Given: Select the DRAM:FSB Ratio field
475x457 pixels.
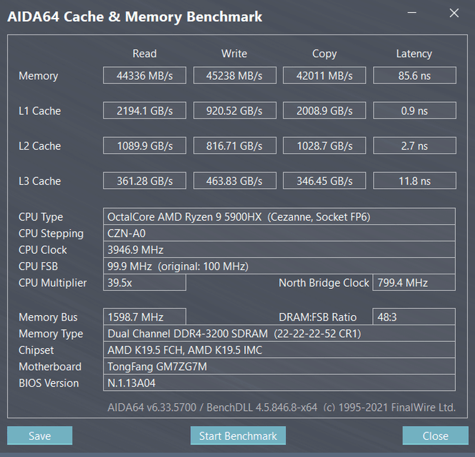Looking at the screenshot, I should (x=414, y=317).
